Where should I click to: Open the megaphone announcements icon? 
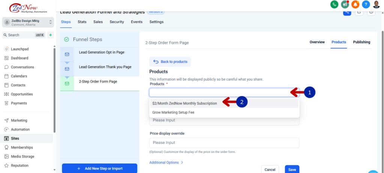click(x=345, y=4)
